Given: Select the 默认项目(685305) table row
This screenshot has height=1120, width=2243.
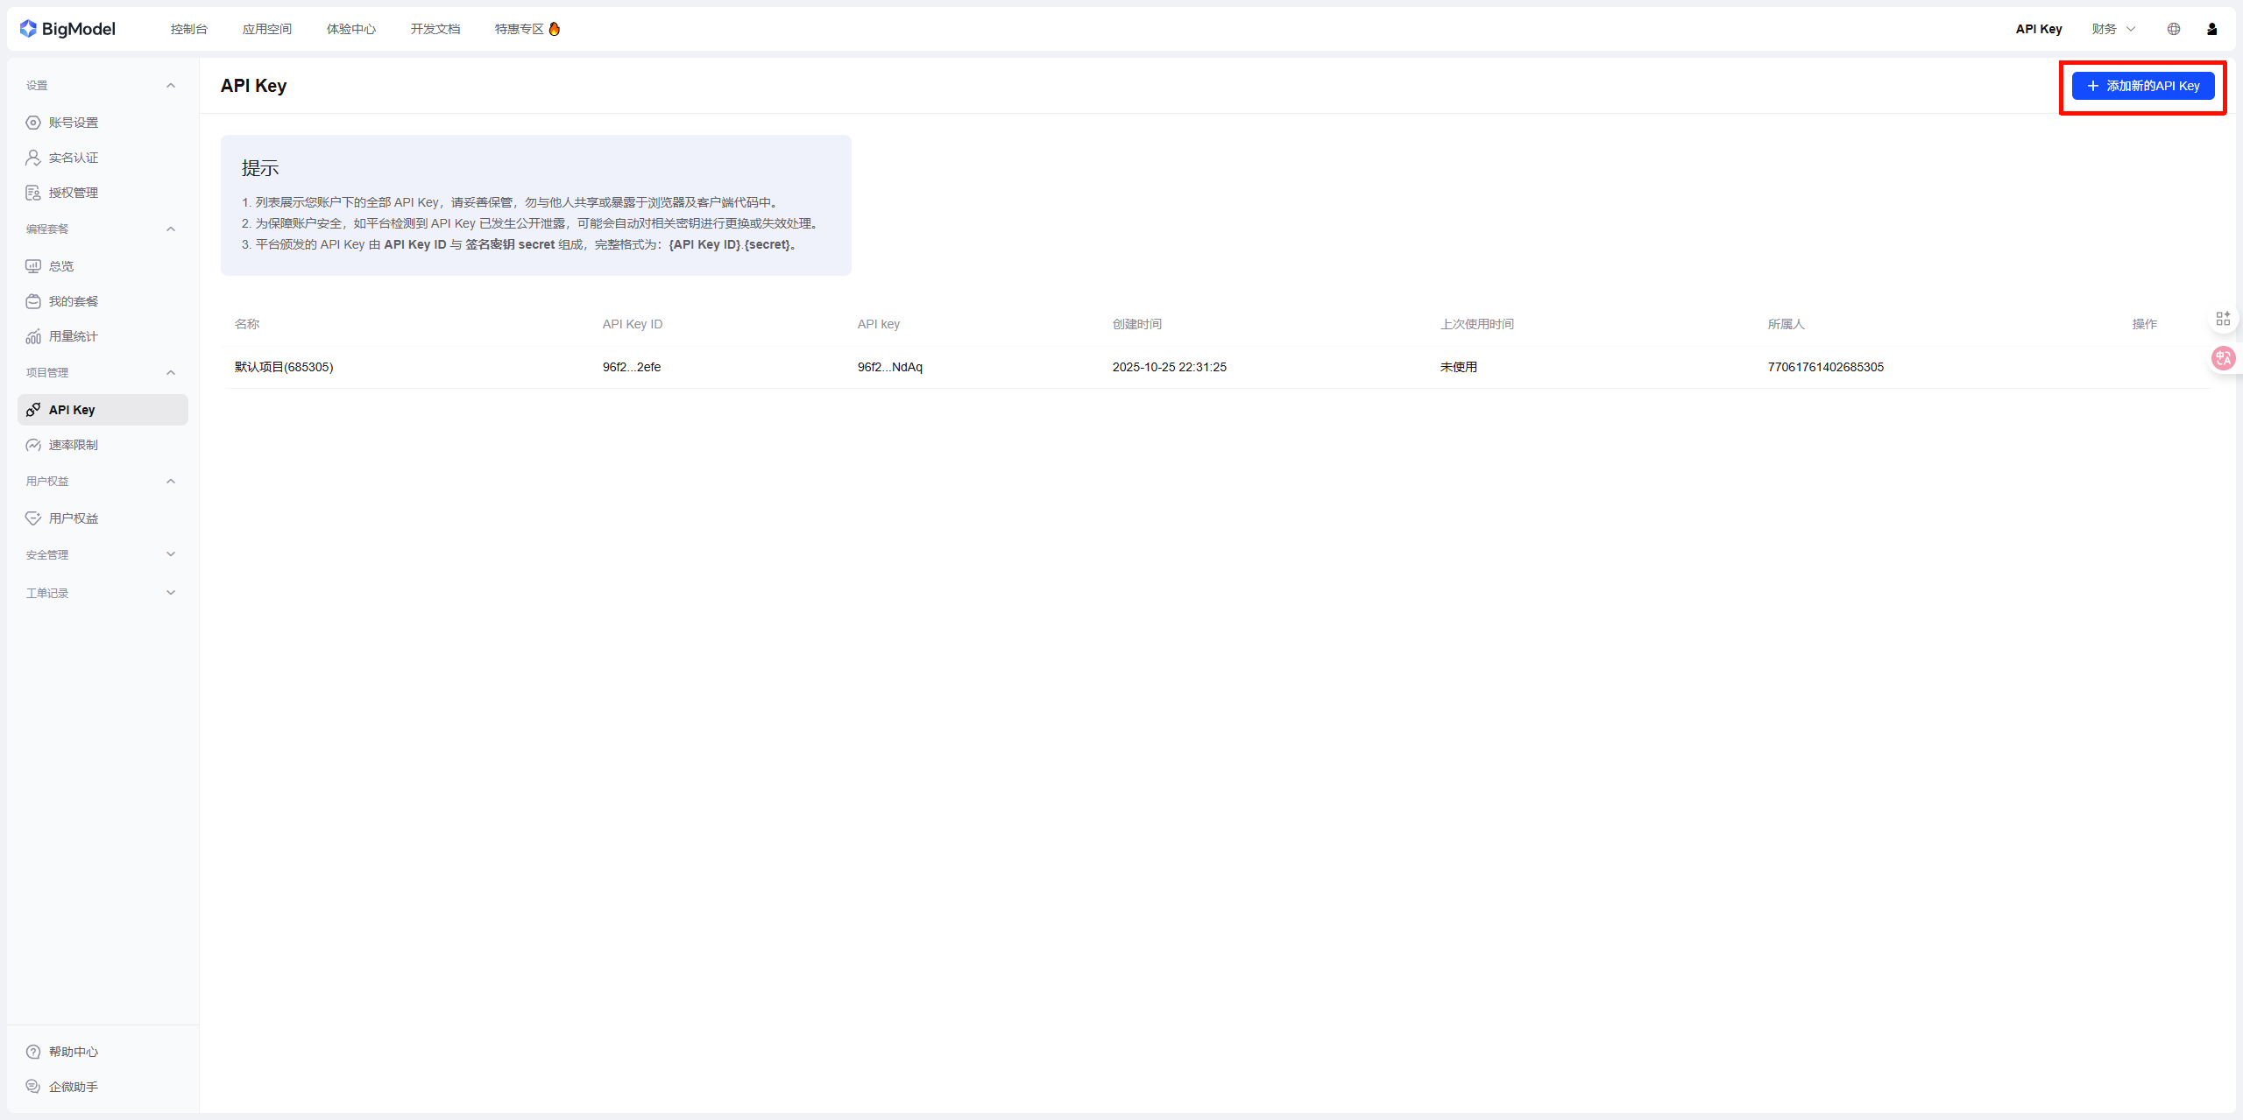Looking at the screenshot, I should (x=283, y=367).
